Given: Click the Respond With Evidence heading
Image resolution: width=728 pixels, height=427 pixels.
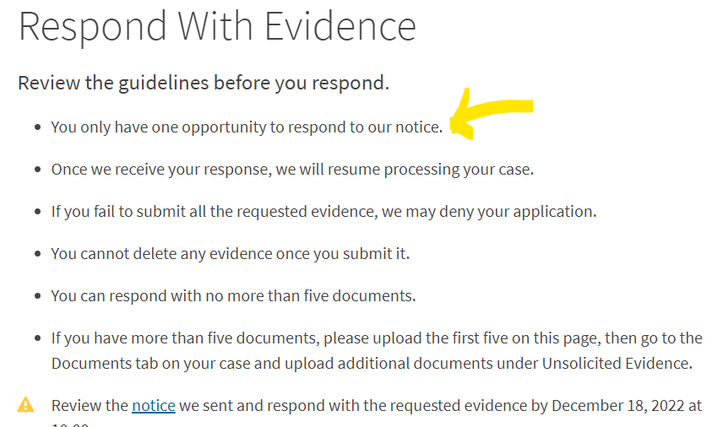Looking at the screenshot, I should [x=217, y=26].
